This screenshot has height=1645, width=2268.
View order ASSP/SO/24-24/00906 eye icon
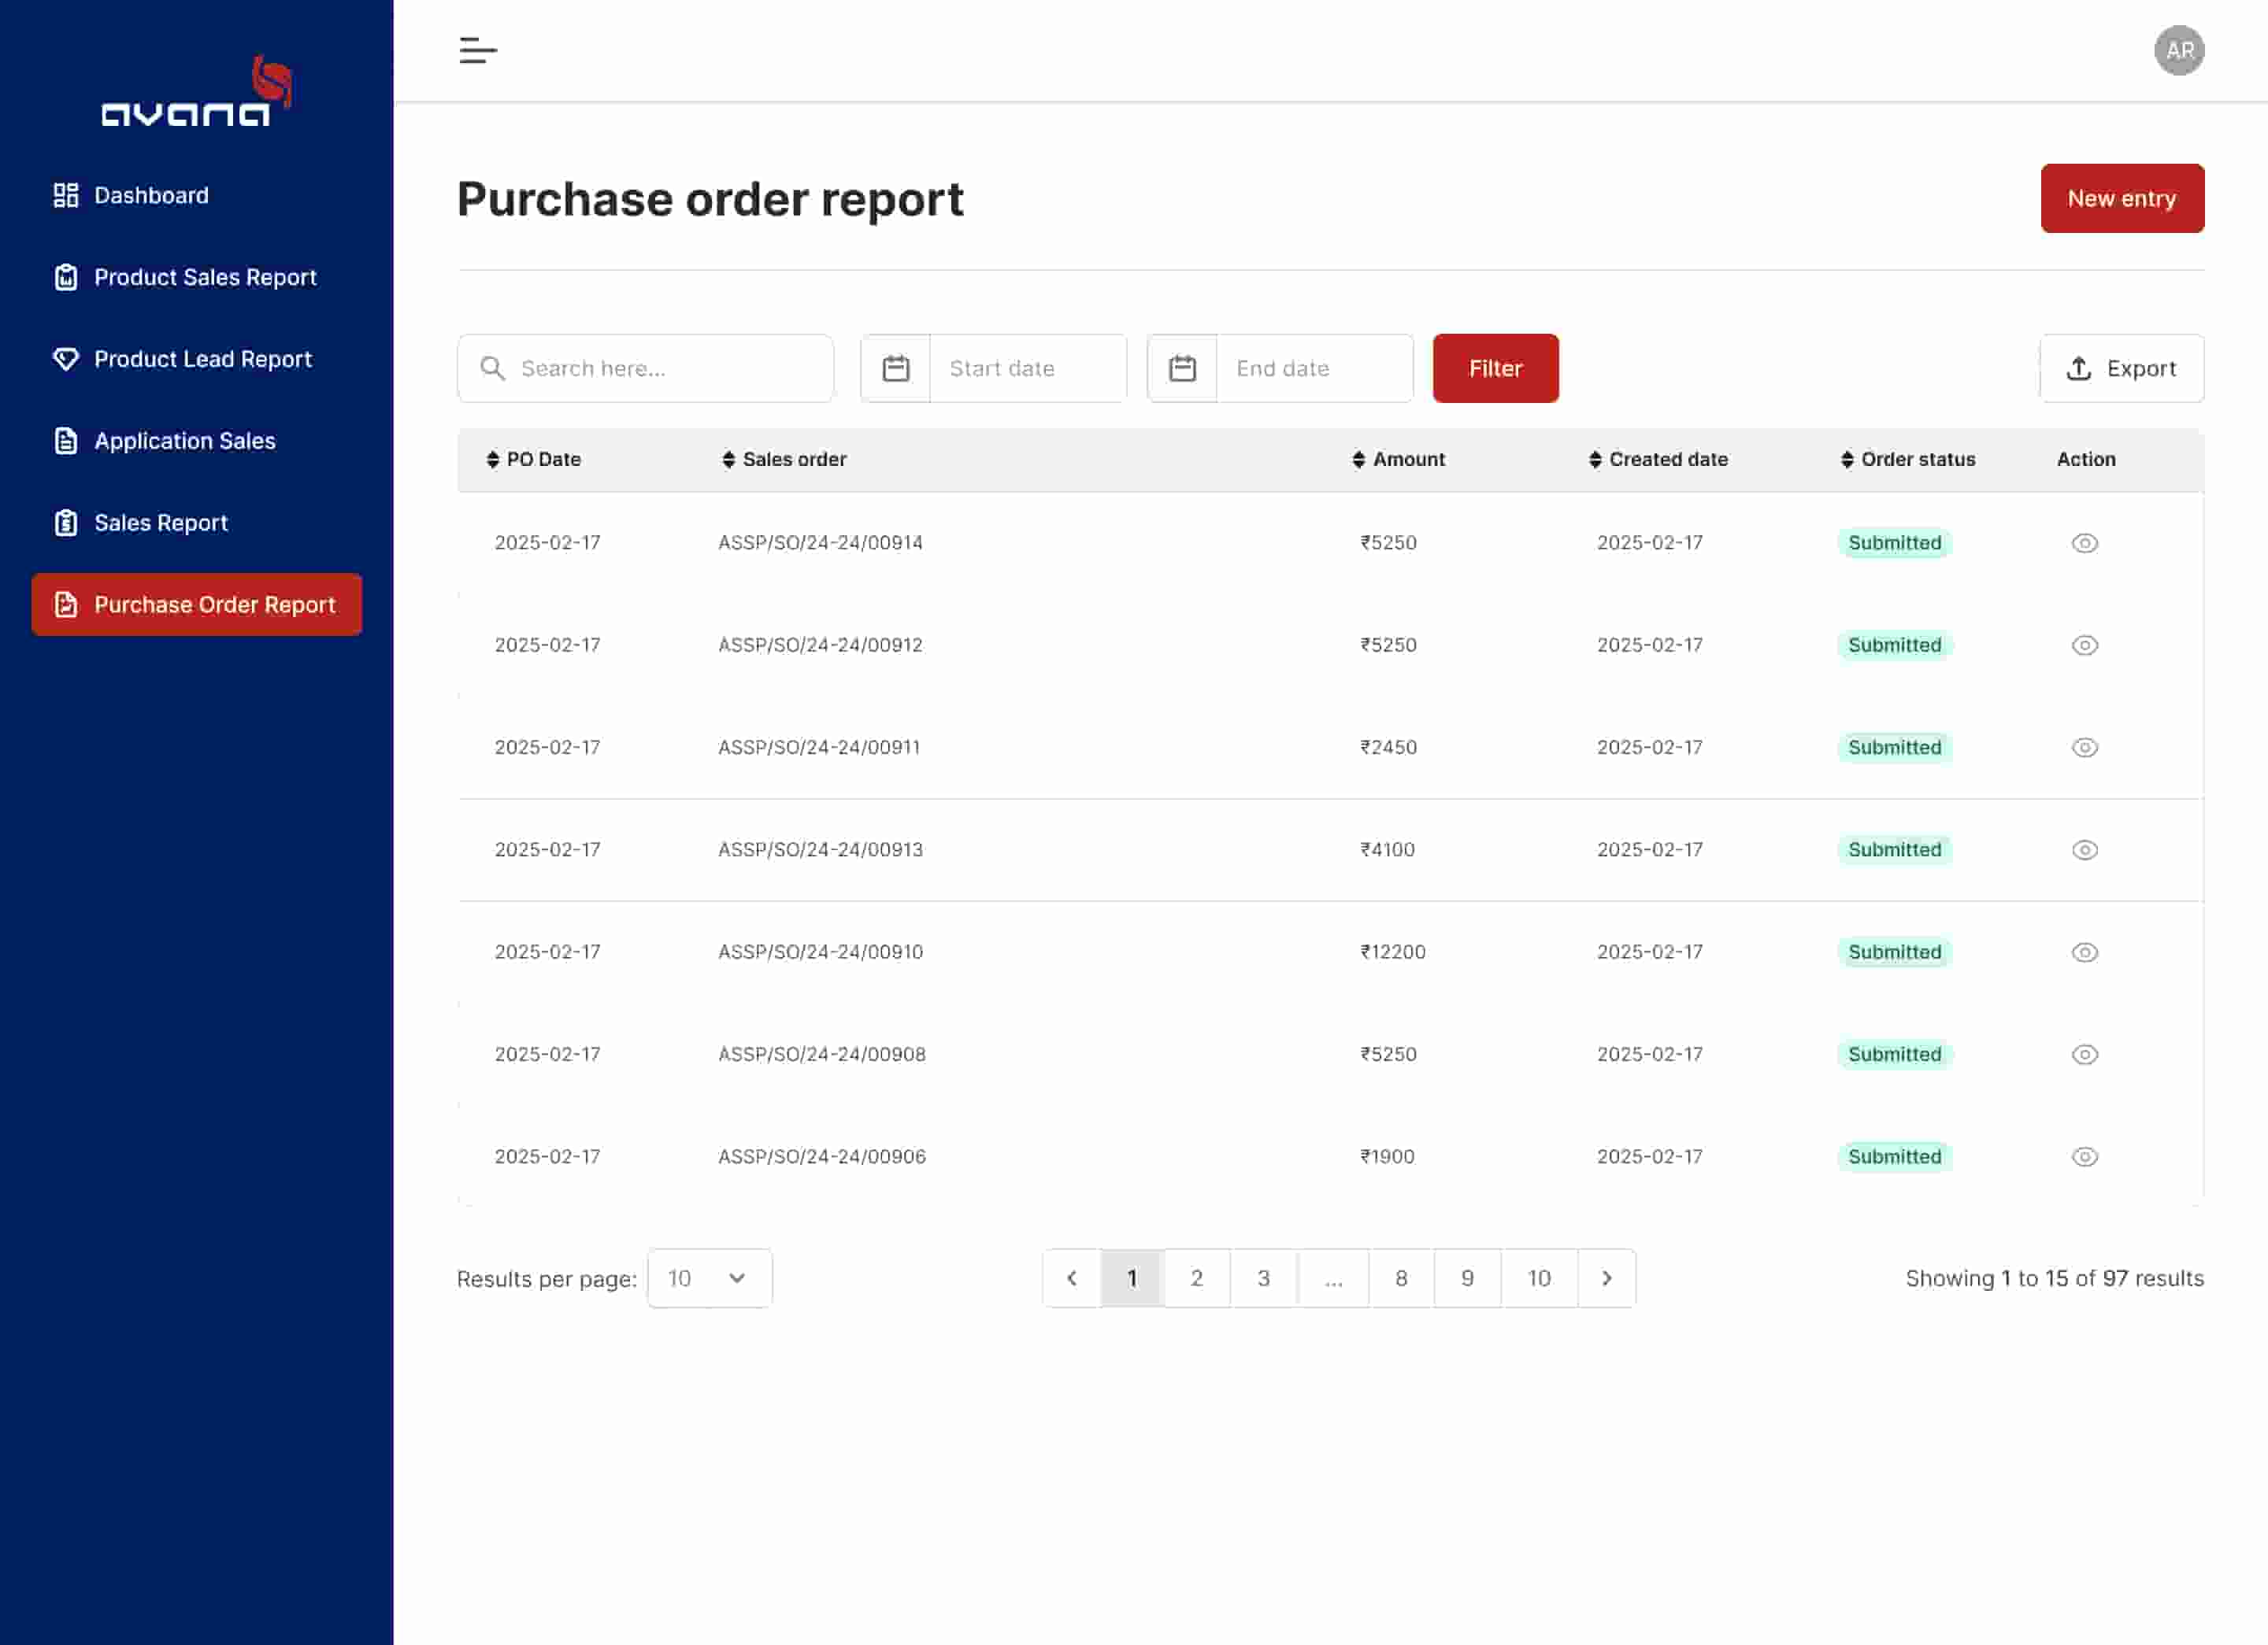click(2084, 1156)
